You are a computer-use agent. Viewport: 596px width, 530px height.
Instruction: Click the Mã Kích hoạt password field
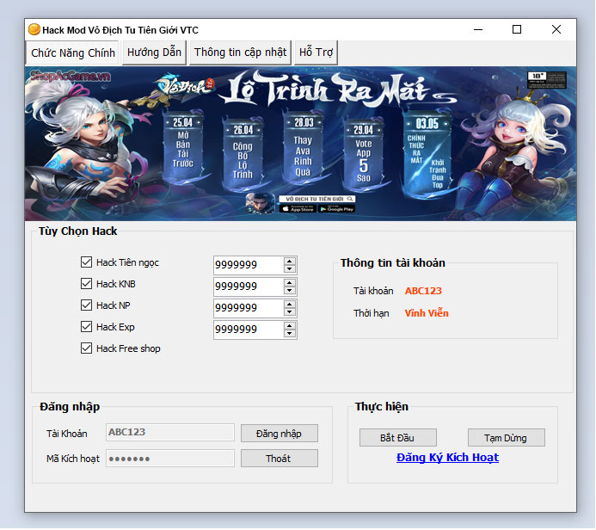pos(170,458)
